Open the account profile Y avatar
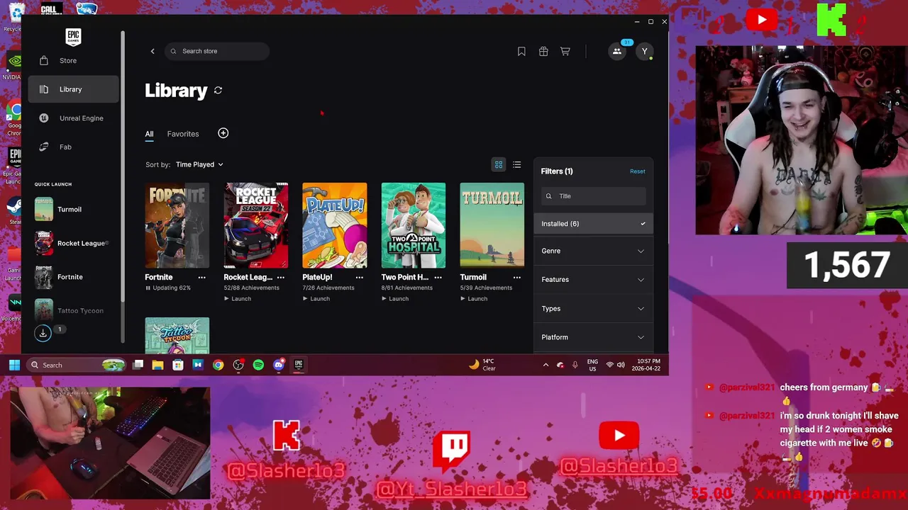The image size is (908, 510). pyautogui.click(x=644, y=51)
